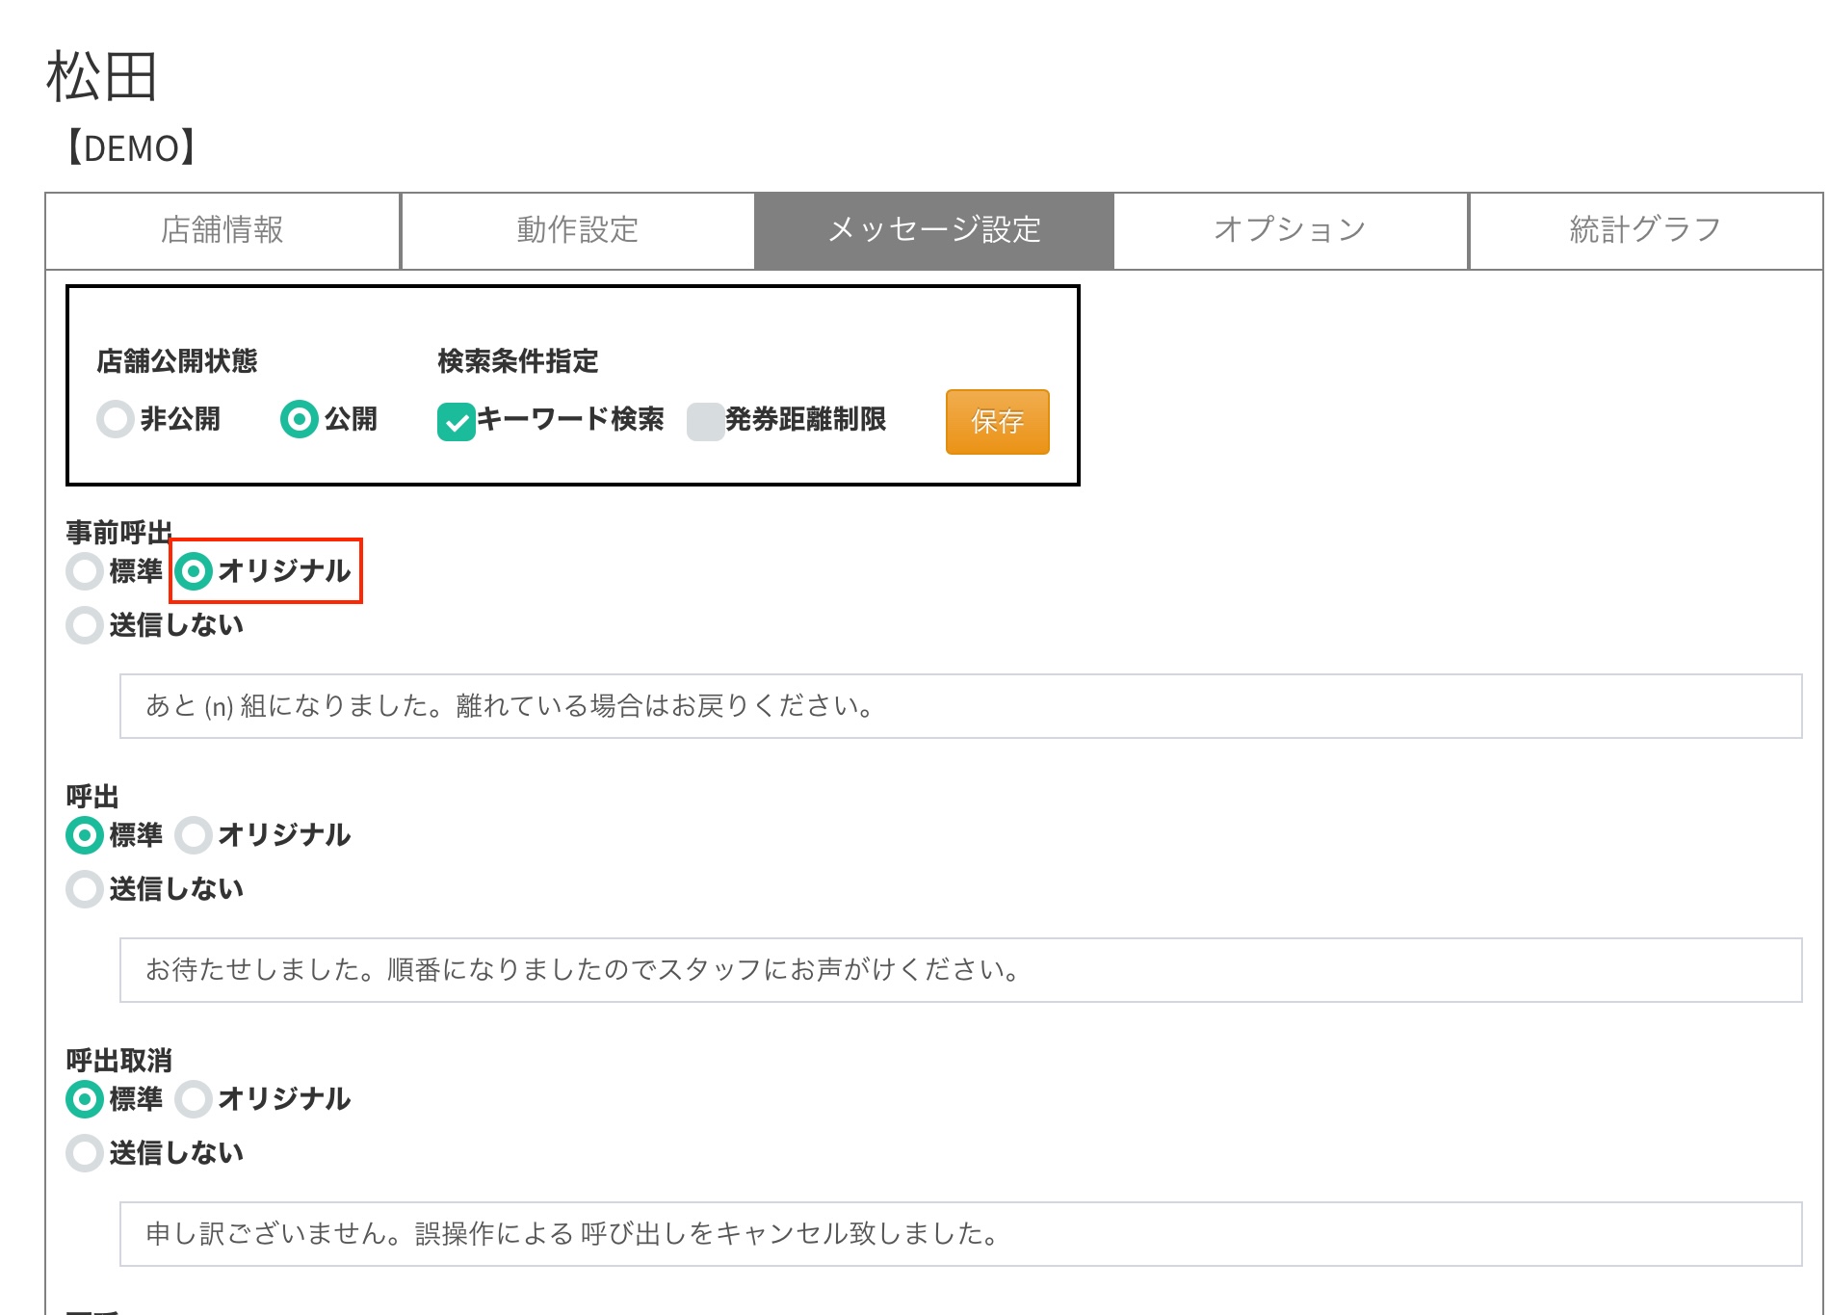Choose 送信しない under 呼出
The image size is (1830, 1315).
click(85, 889)
